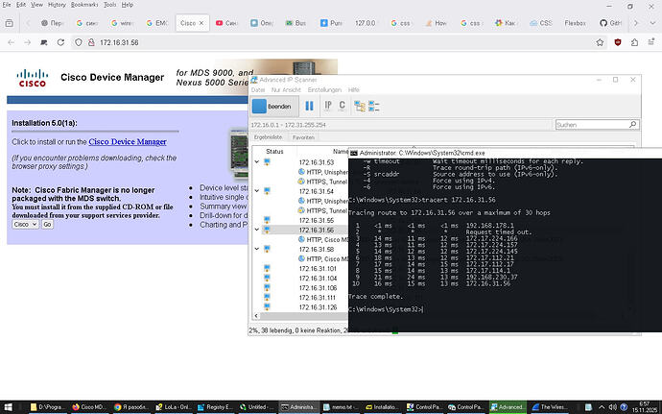This screenshot has height=414, width=662.
Task: Open the red shield extension icon
Action: point(617,43)
